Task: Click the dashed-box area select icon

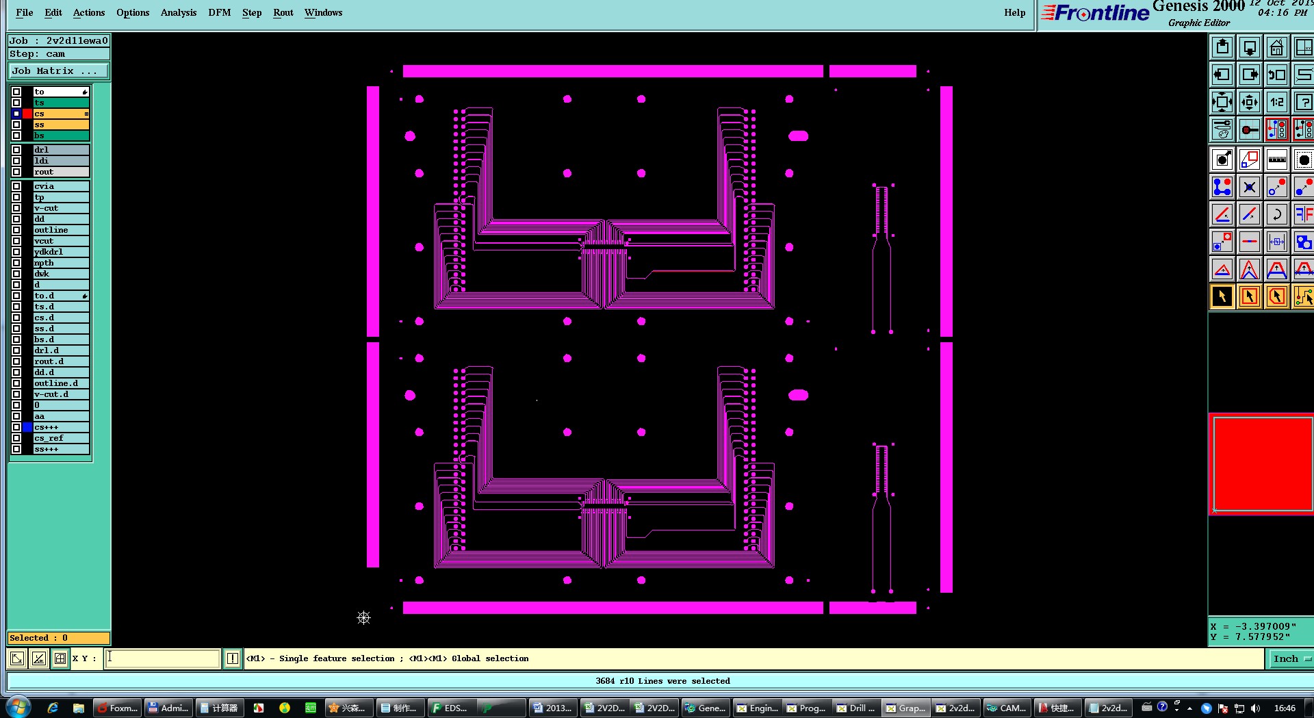Action: click(x=1303, y=159)
